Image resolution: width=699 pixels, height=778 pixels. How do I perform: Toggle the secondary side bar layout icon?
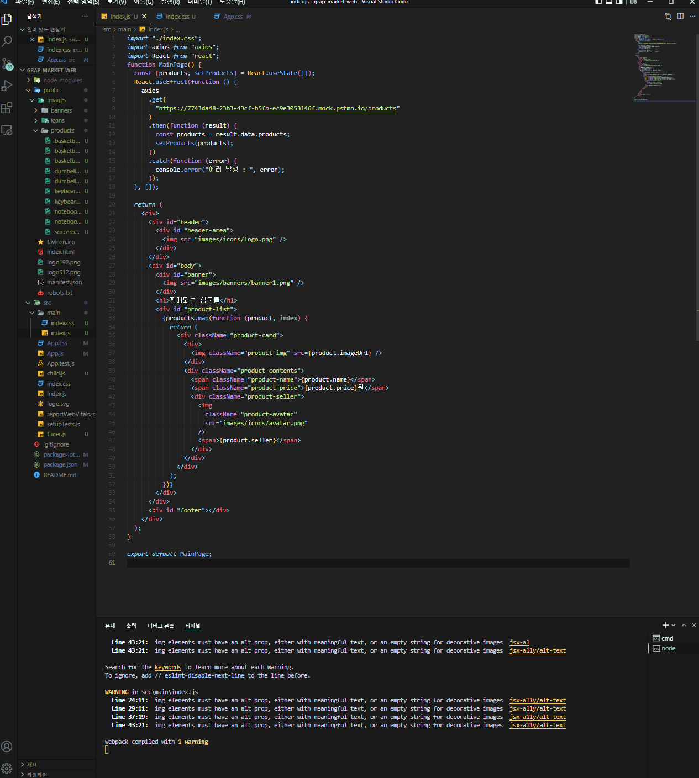coord(619,2)
